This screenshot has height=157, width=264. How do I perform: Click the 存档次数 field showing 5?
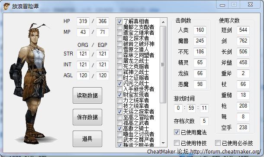(x=204, y=121)
